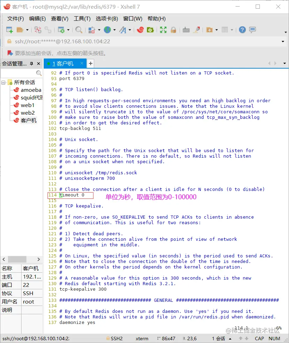Click the '22' port value cell
The height and width of the screenshot is (343, 289).
pyautogui.click(x=32, y=285)
